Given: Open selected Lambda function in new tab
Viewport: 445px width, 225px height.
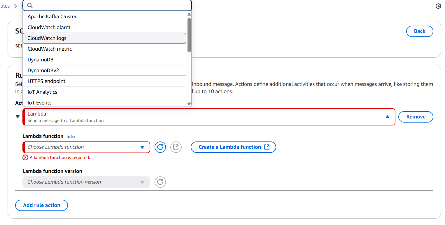Looking at the screenshot, I should (176, 147).
